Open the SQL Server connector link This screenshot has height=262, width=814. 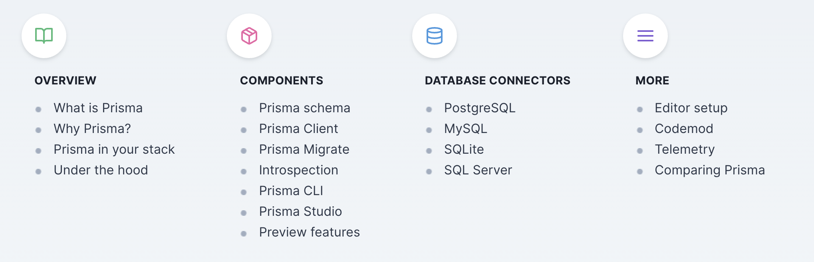(478, 170)
